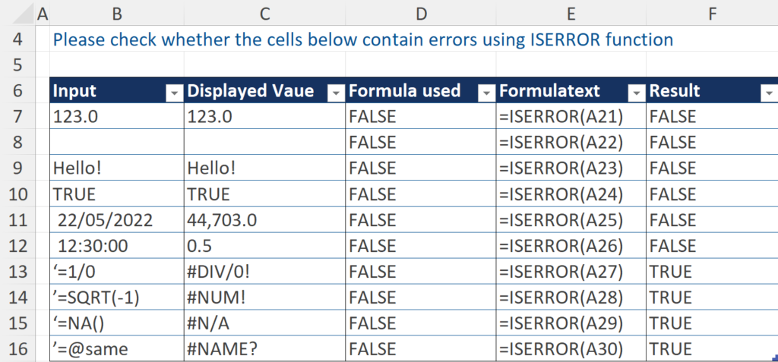Open the Formulatext column filter arrow
The height and width of the screenshot is (362, 778).
click(x=635, y=92)
